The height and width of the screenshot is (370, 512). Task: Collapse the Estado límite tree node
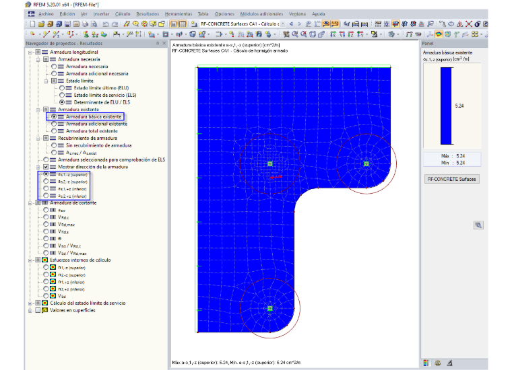coord(46,81)
